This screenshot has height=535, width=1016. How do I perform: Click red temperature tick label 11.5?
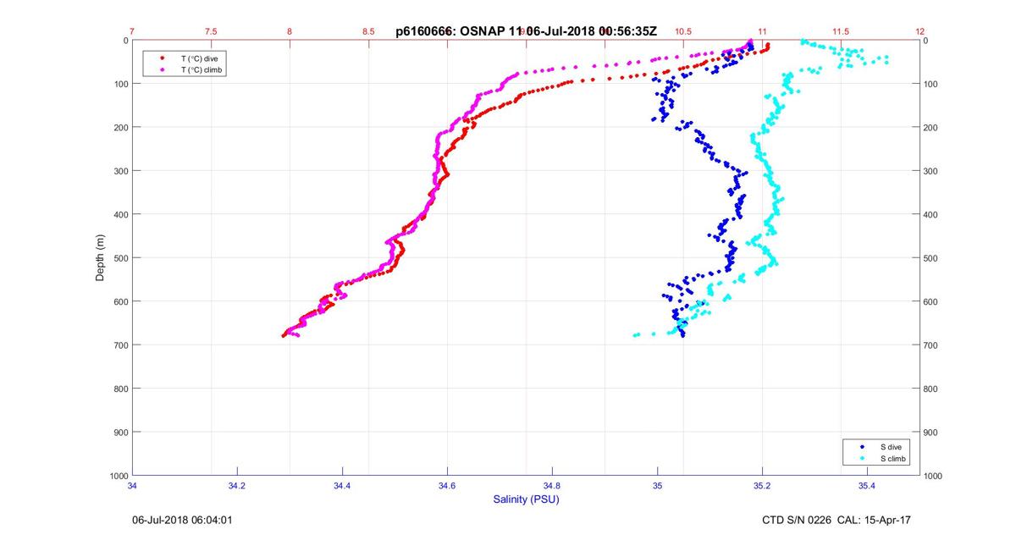tap(841, 31)
